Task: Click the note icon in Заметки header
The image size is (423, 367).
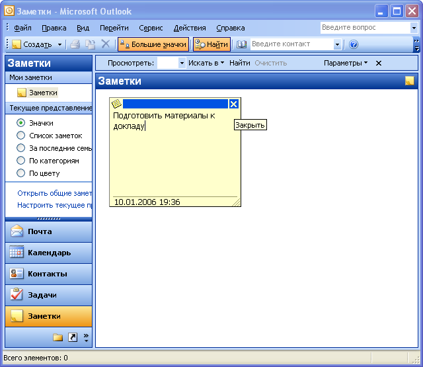Action: tap(410, 81)
